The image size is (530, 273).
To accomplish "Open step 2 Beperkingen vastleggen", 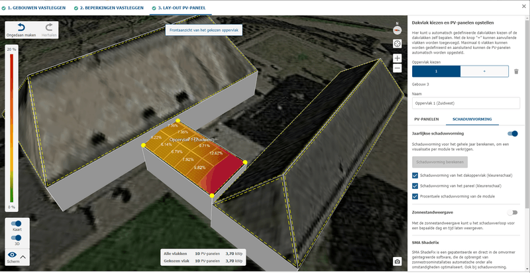I will click(109, 7).
